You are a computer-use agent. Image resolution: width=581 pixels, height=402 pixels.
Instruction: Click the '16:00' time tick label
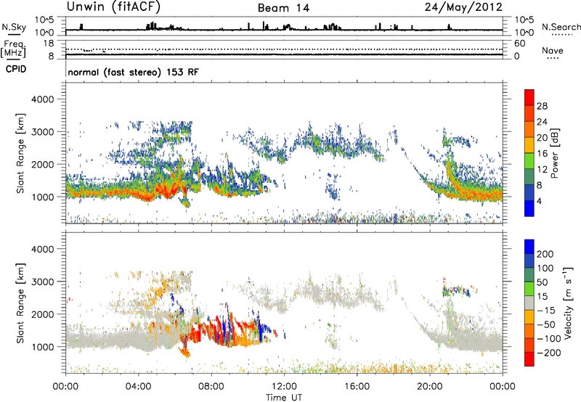(357, 387)
